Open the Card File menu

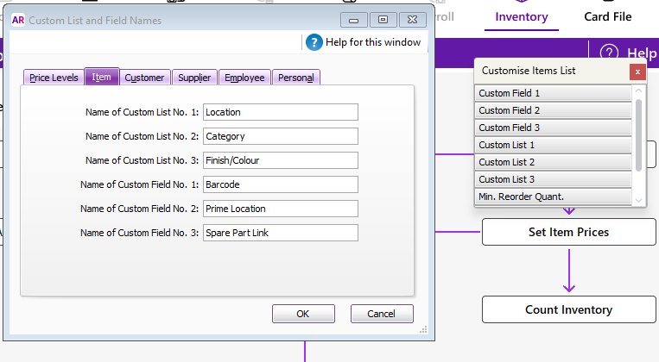(607, 16)
